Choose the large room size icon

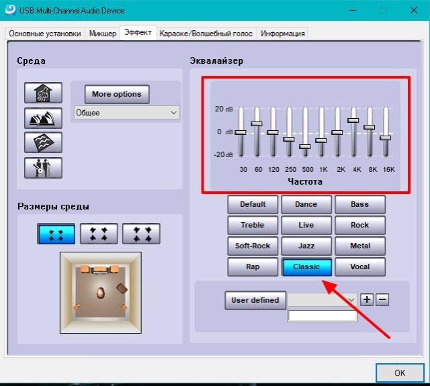(141, 234)
